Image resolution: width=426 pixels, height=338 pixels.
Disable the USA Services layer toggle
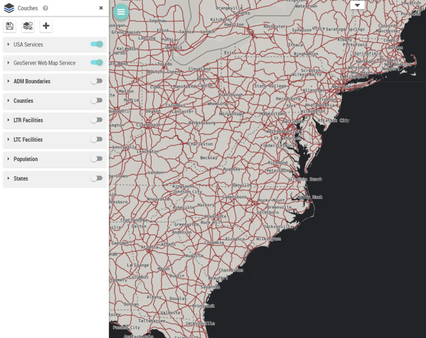pos(97,44)
